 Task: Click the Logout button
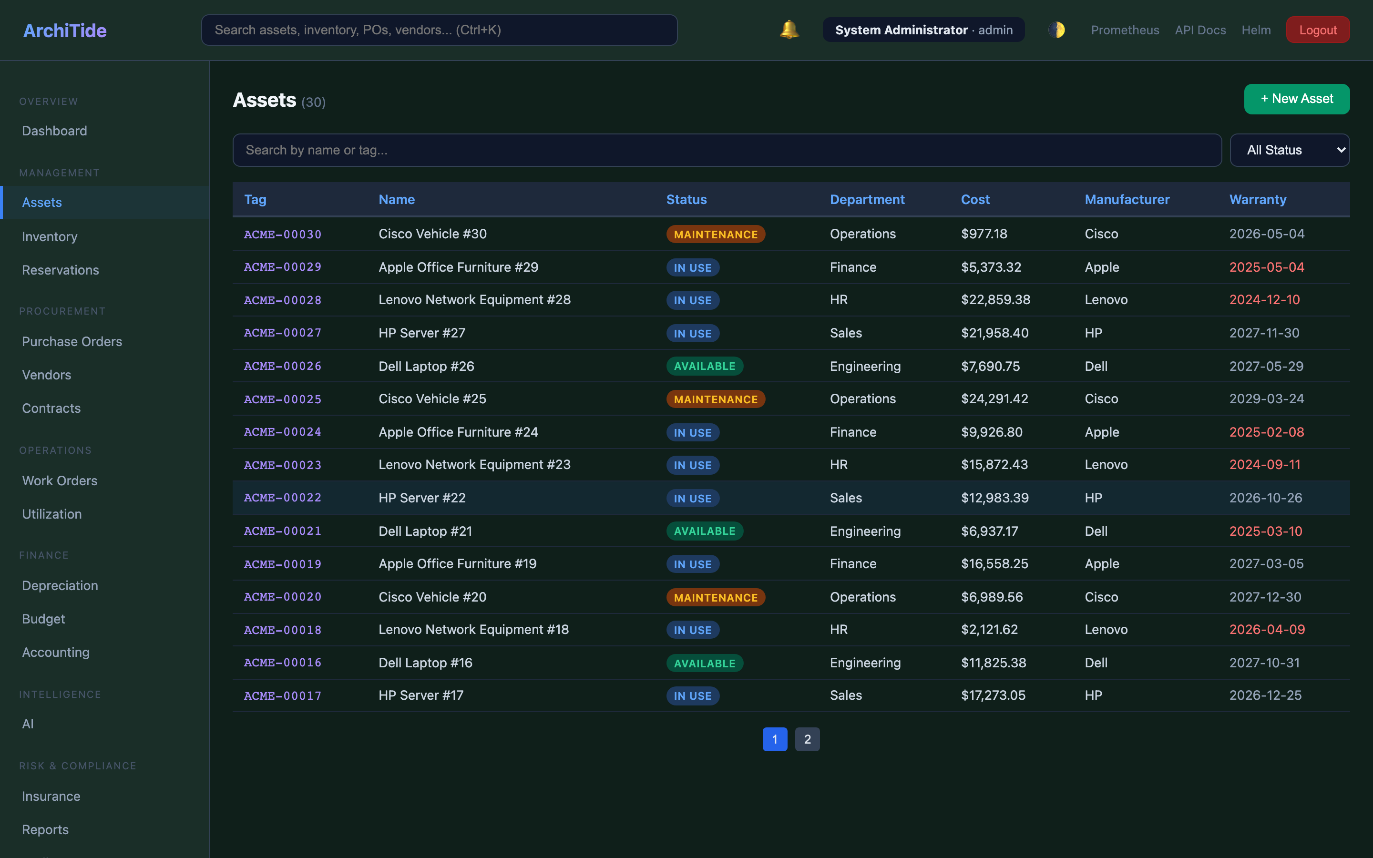click(x=1317, y=30)
